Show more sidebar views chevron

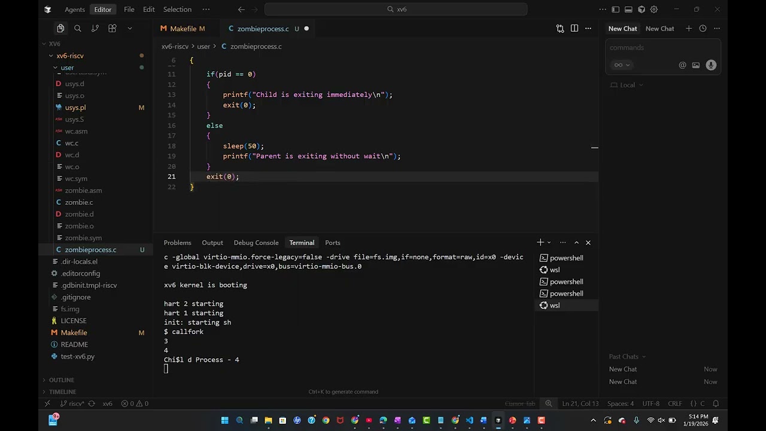(x=129, y=28)
